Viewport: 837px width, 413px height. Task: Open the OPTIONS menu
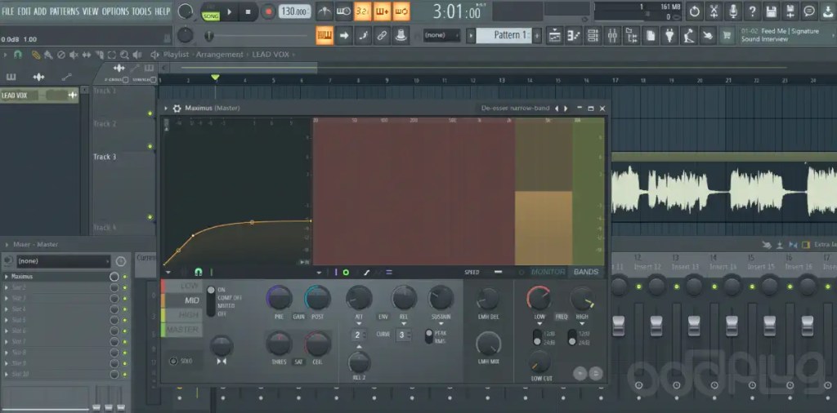[x=115, y=11]
